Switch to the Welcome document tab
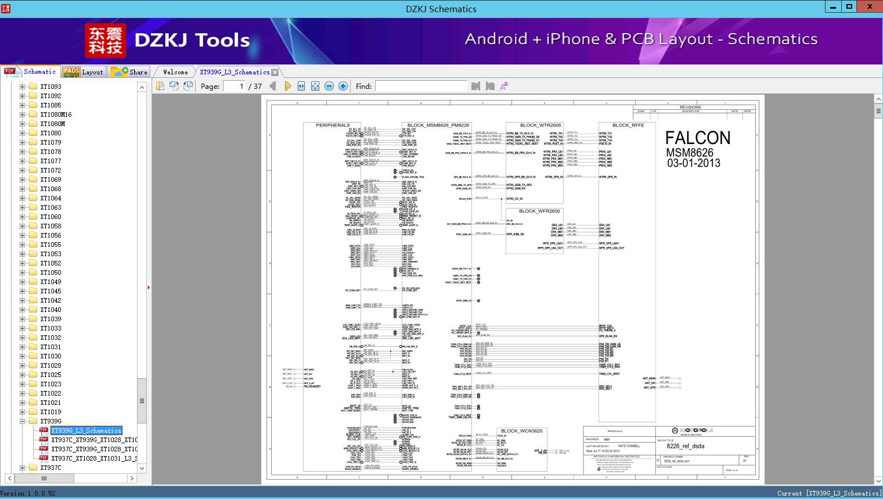This screenshot has height=499, width=883. [x=175, y=72]
